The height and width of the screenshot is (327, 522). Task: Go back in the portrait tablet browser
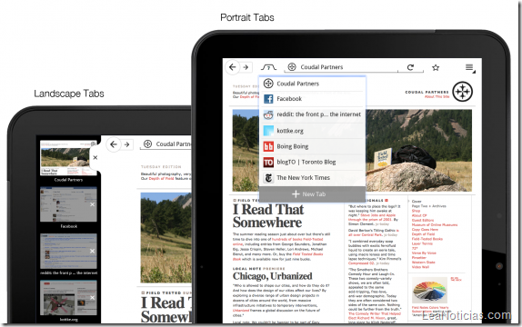[233, 67]
